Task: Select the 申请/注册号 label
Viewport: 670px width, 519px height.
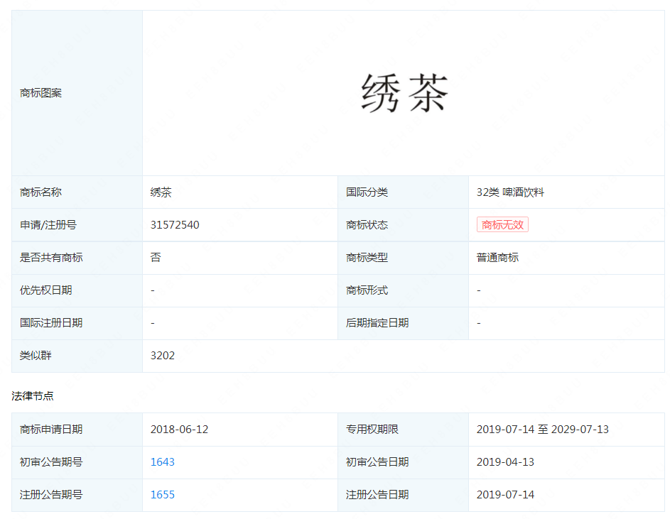Action: coord(48,224)
